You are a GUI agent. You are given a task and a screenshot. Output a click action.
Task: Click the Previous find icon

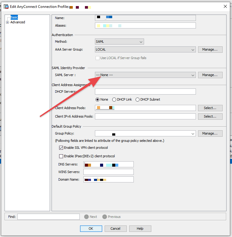(105, 217)
